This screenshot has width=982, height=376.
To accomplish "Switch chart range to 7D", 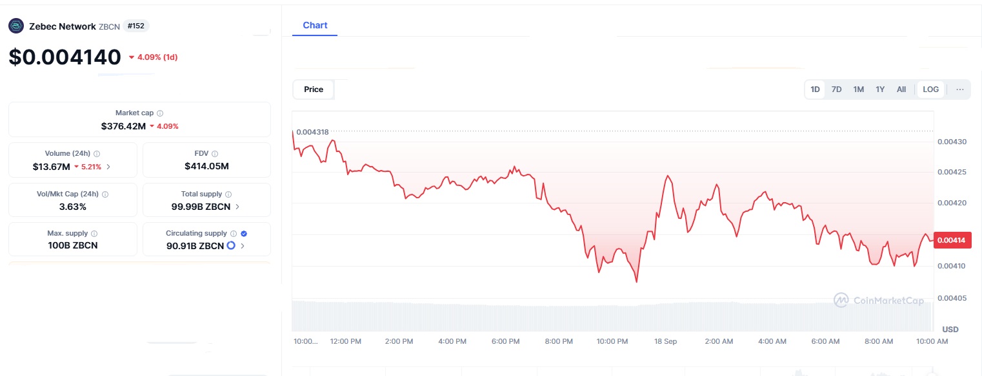I will [x=836, y=89].
